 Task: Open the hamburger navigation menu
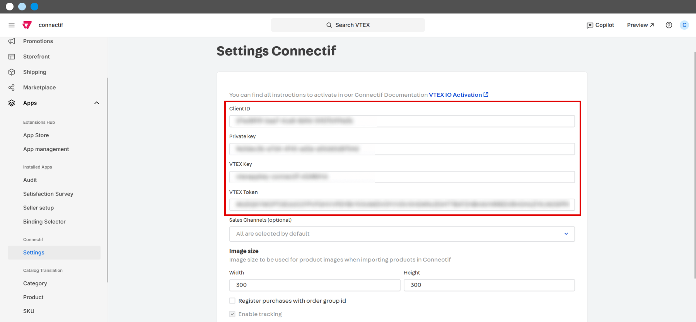pyautogui.click(x=12, y=25)
